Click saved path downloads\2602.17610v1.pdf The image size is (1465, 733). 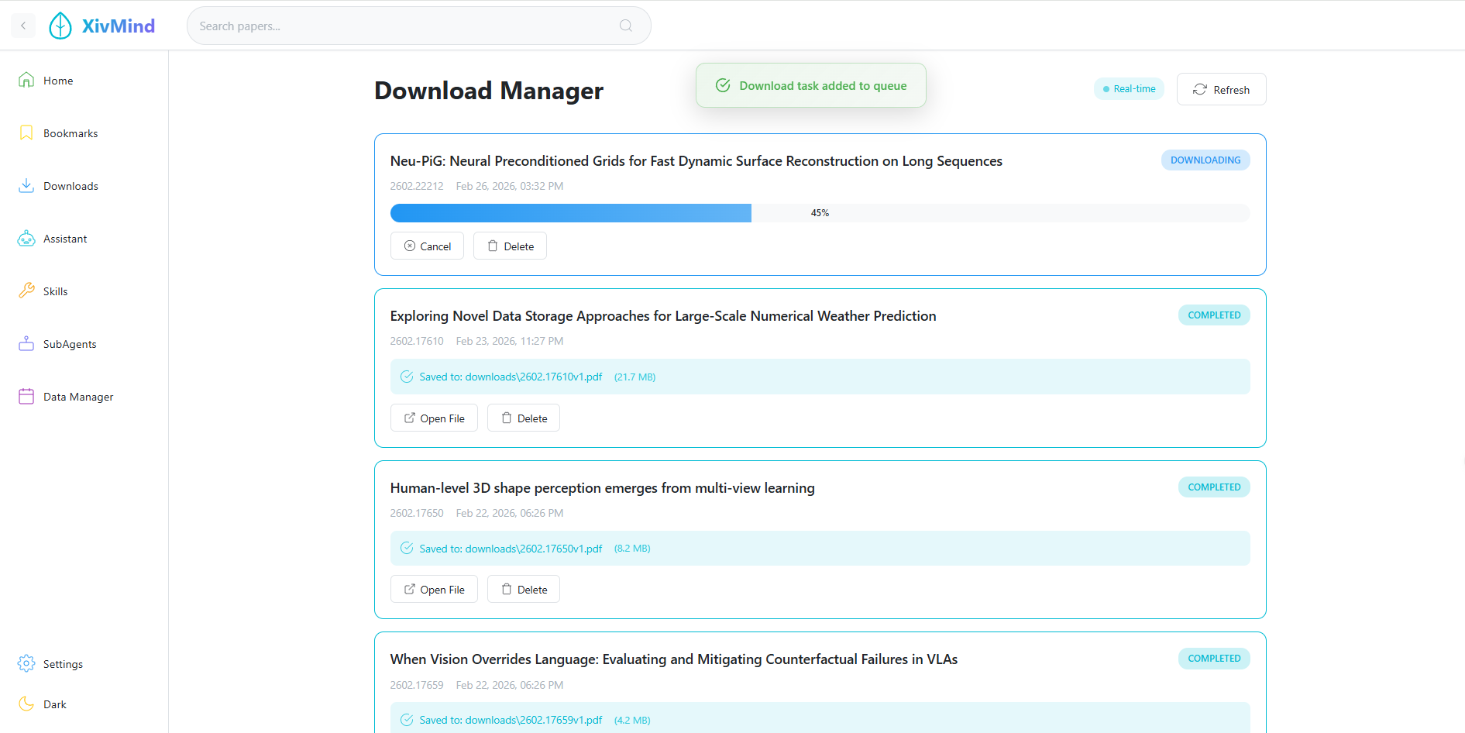click(534, 377)
